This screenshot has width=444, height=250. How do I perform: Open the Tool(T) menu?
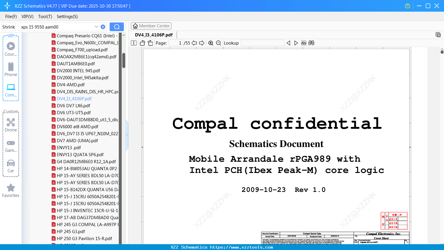(45, 17)
